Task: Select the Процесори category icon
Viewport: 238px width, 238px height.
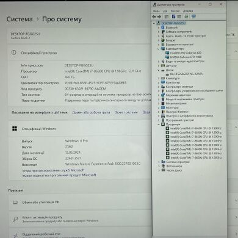Action: (163, 124)
